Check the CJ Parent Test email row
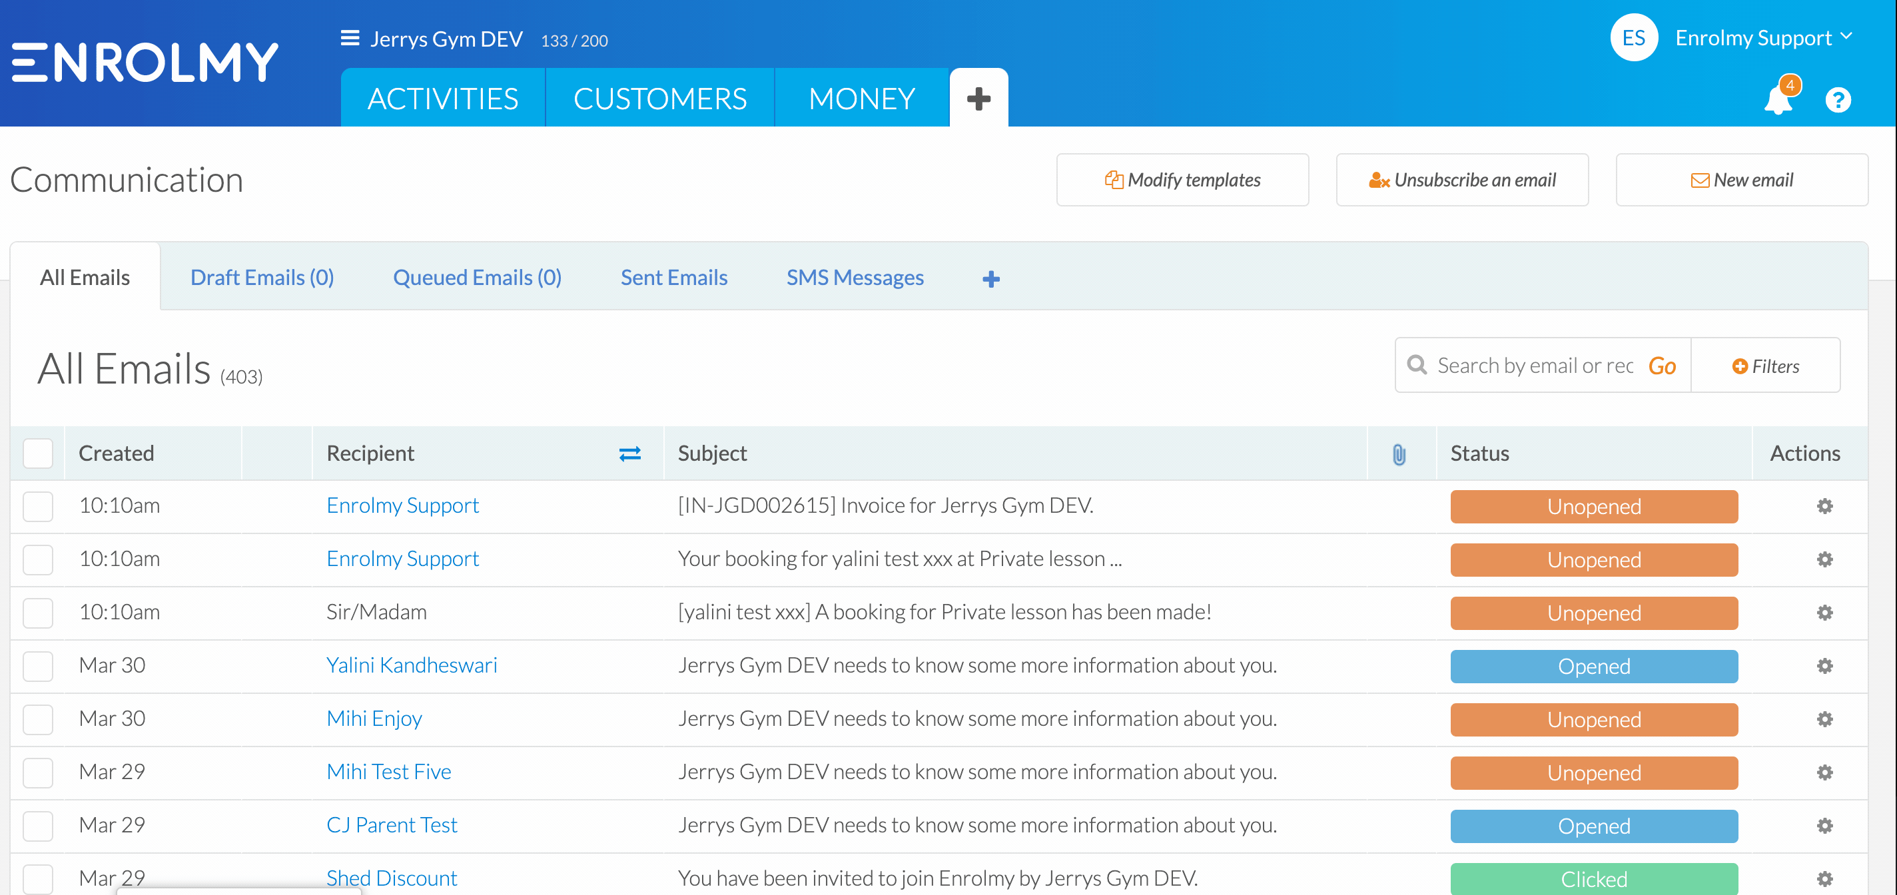Screen dimensions: 1897x895 [37, 826]
